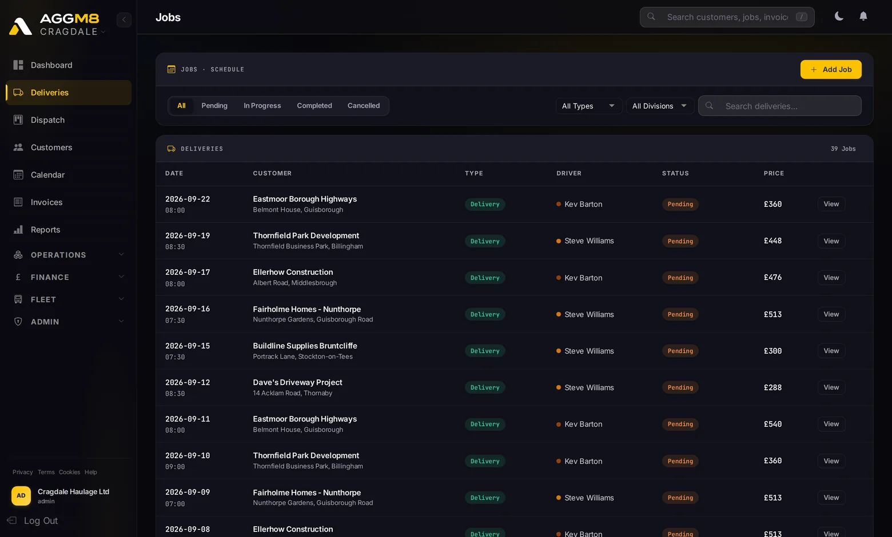Open the Customers menu item

[x=69, y=147]
